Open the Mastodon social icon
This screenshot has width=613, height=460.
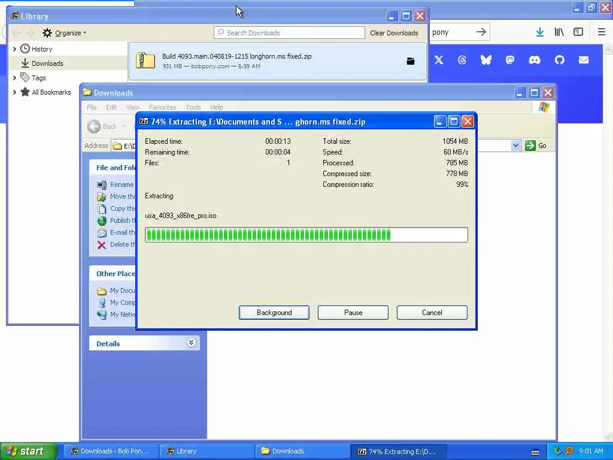[510, 60]
